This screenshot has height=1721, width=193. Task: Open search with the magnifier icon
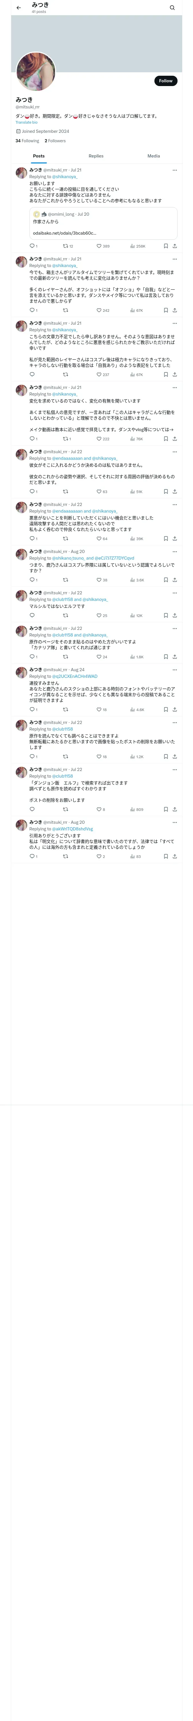point(172,8)
